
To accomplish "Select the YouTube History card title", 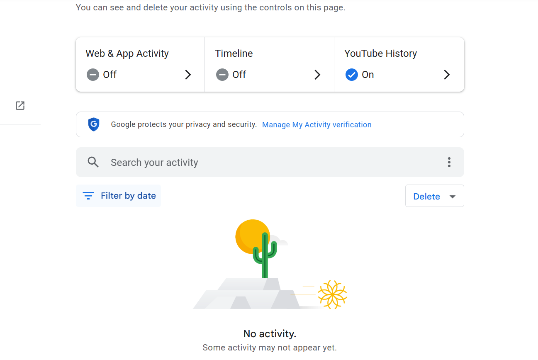I will (x=380, y=54).
